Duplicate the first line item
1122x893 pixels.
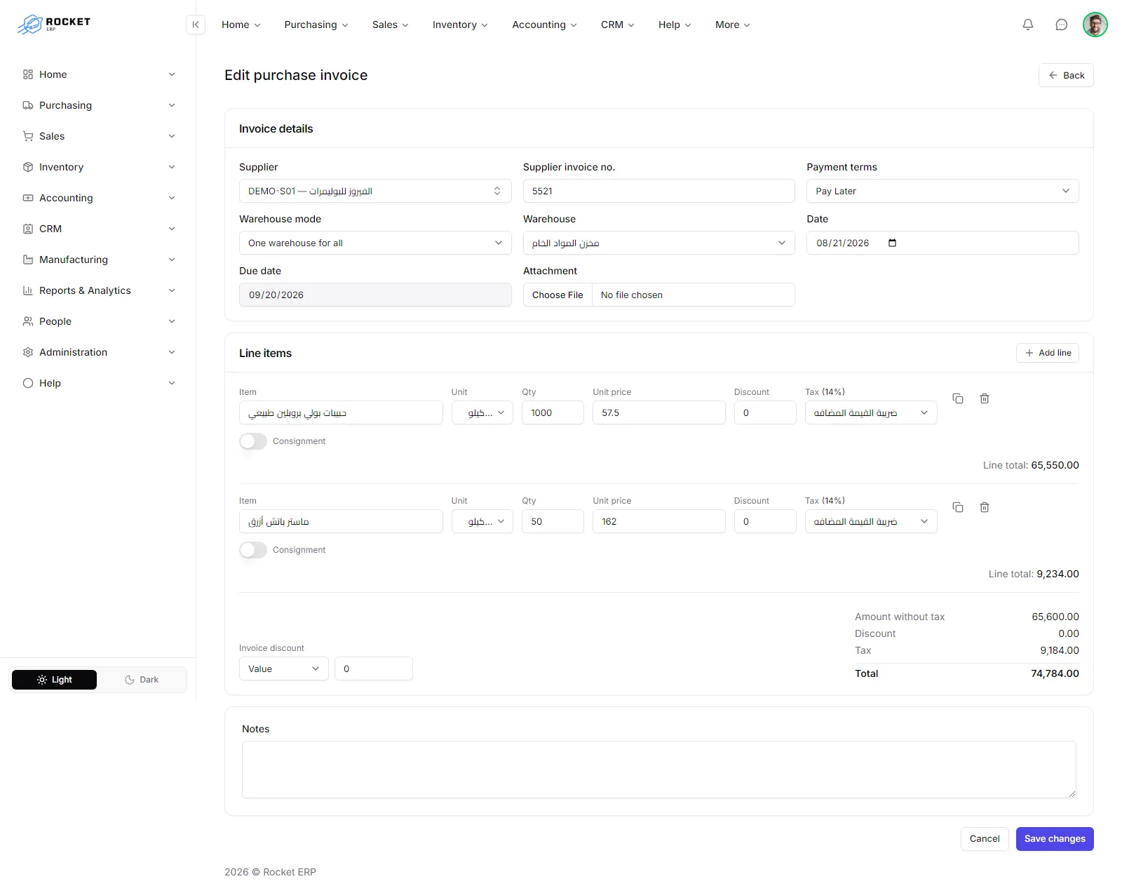[958, 398]
